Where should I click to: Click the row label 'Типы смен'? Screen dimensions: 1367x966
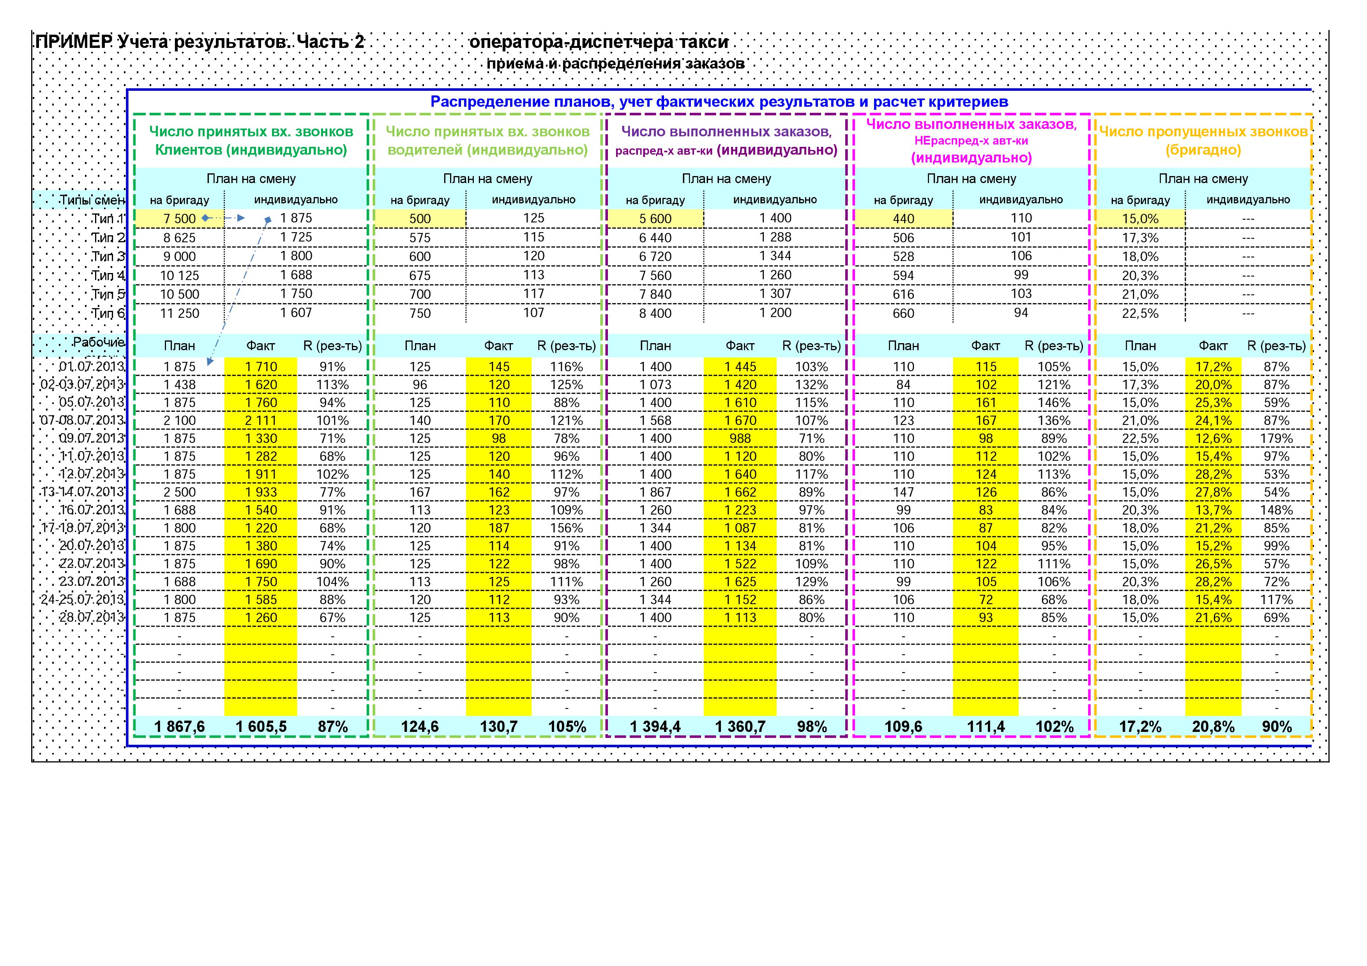coord(92,201)
